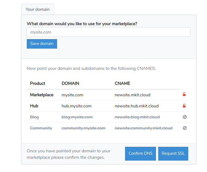The height and width of the screenshot is (172, 207).
Task: Click the struck-through Community product label
Action: tap(41, 128)
